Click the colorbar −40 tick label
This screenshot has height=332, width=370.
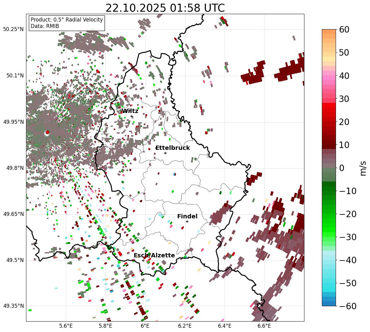point(348,260)
